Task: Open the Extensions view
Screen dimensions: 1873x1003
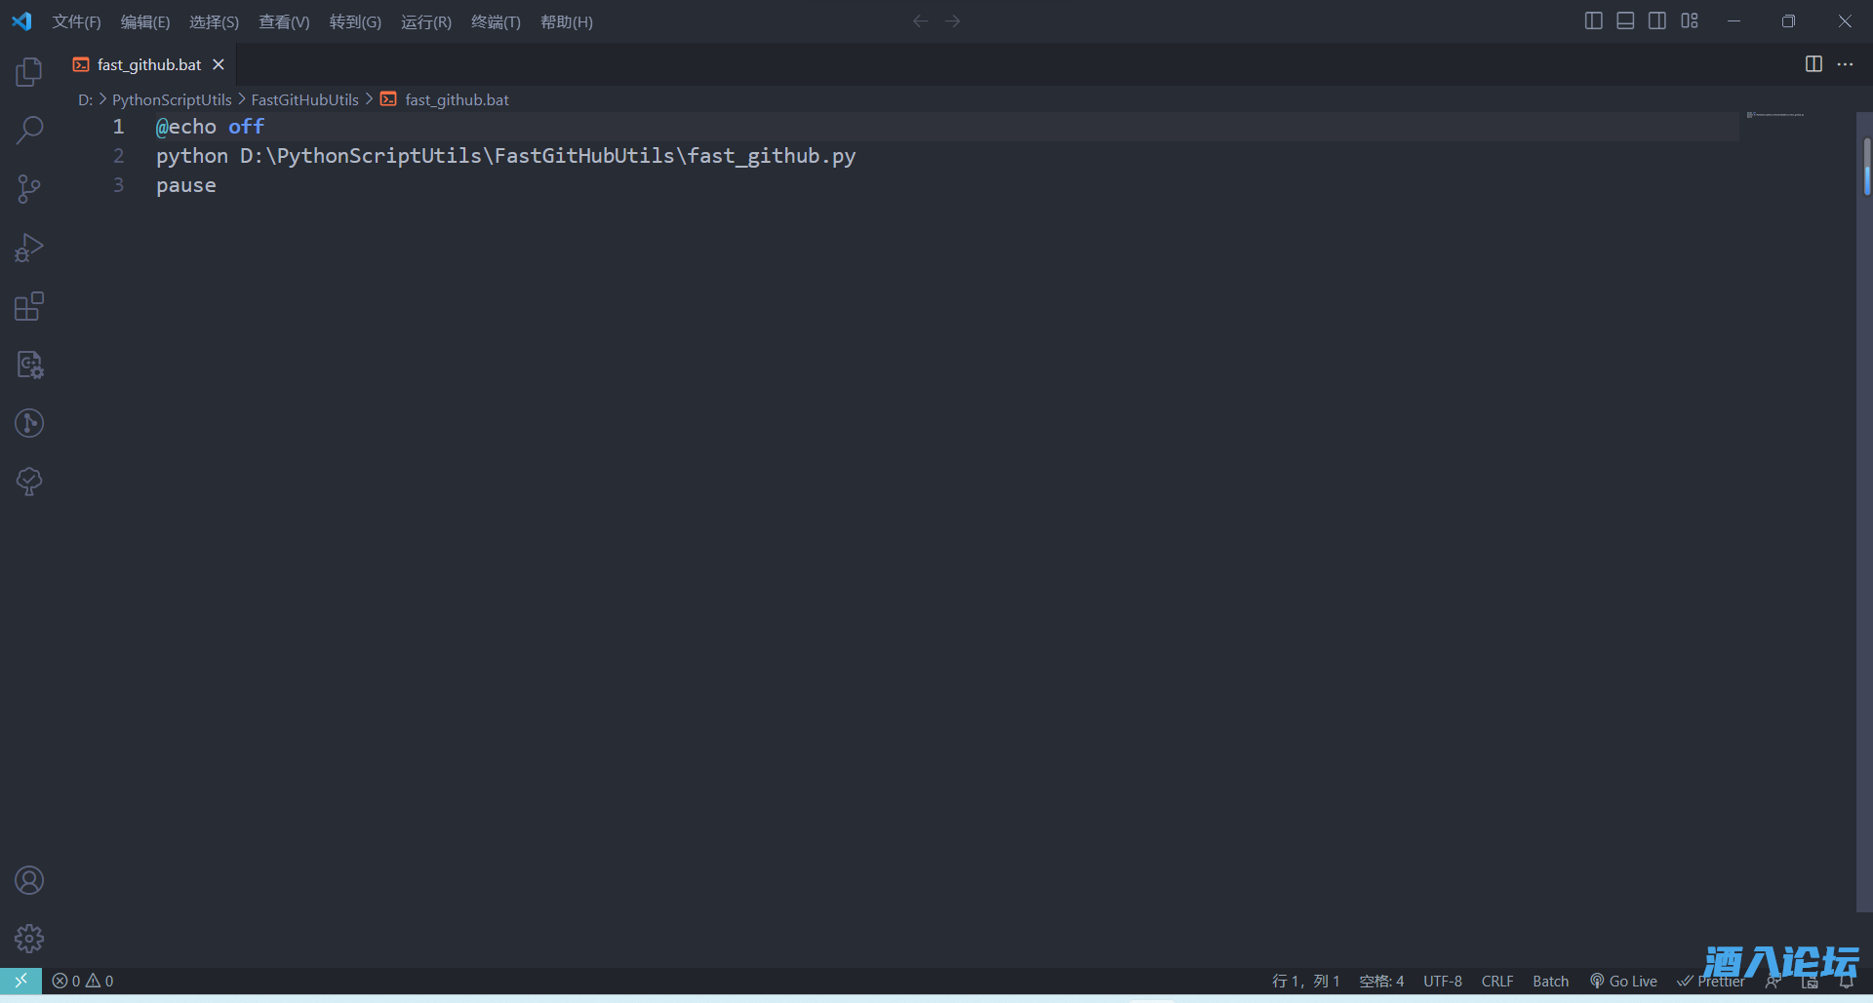Action: 29,306
